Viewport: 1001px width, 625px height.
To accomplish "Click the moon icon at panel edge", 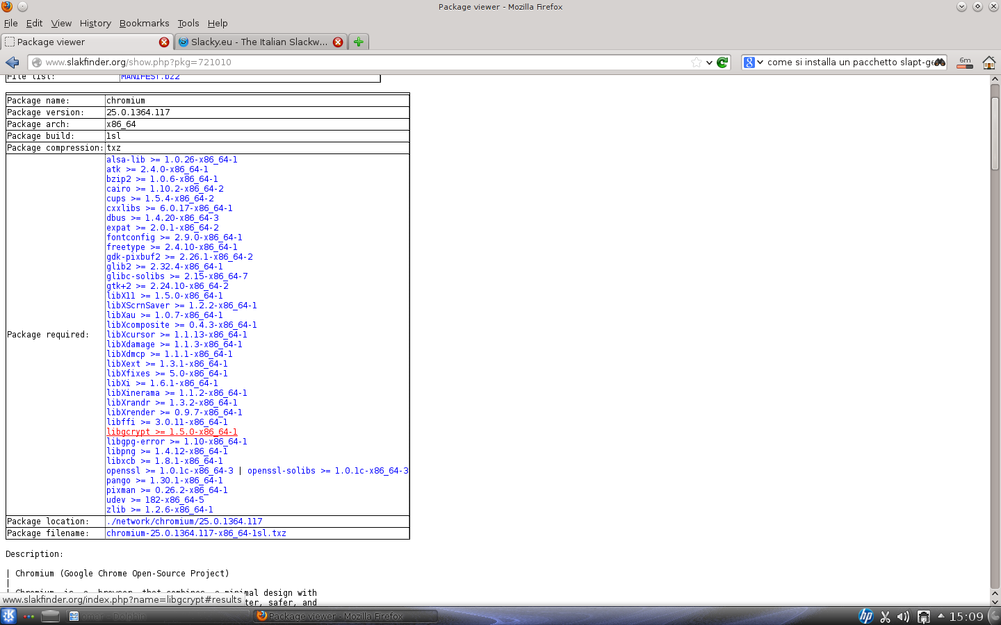I will tap(994, 616).
